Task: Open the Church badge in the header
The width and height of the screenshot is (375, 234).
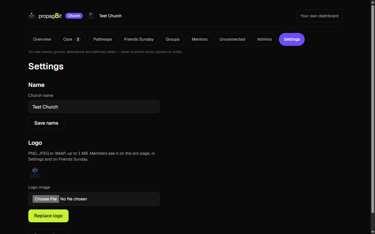Action: (74, 16)
